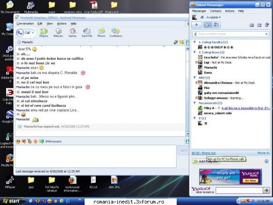Image resolution: width=273 pixels, height=205 pixels.
Task: Click the Phone Out balance link
Action: pyautogui.click(x=203, y=153)
